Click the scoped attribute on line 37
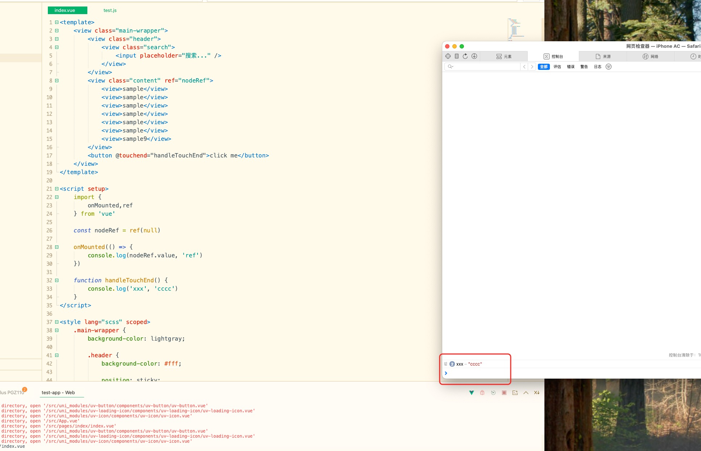The width and height of the screenshot is (701, 451). [136, 322]
